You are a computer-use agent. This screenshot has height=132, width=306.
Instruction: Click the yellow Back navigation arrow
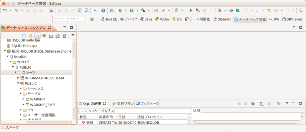click(x=276, y=10)
